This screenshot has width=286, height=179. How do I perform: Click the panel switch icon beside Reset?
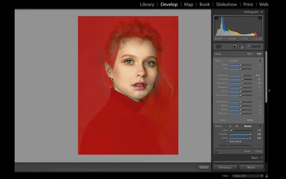coord(215,151)
